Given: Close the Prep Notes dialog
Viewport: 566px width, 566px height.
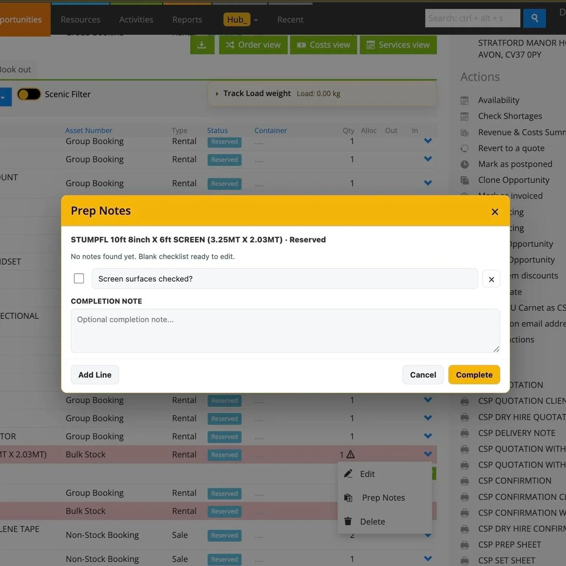Looking at the screenshot, I should tap(495, 212).
